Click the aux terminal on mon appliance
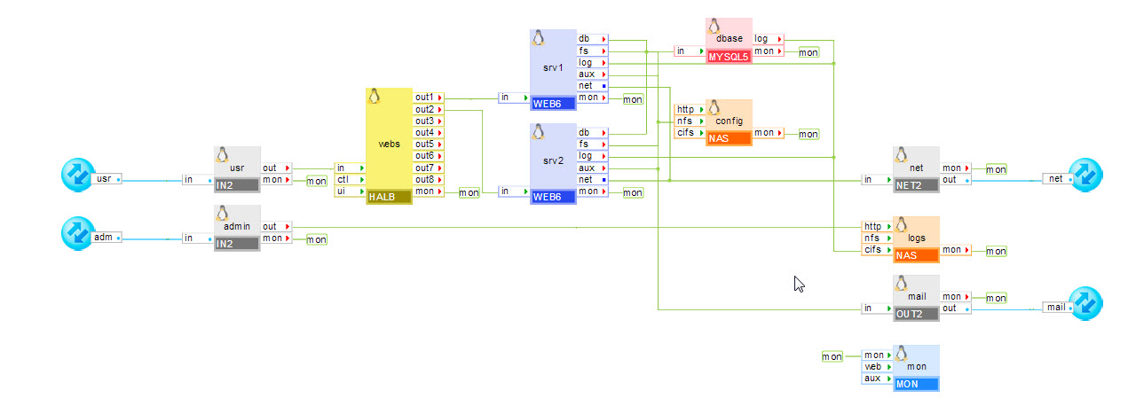This screenshot has height=414, width=1136. [877, 379]
